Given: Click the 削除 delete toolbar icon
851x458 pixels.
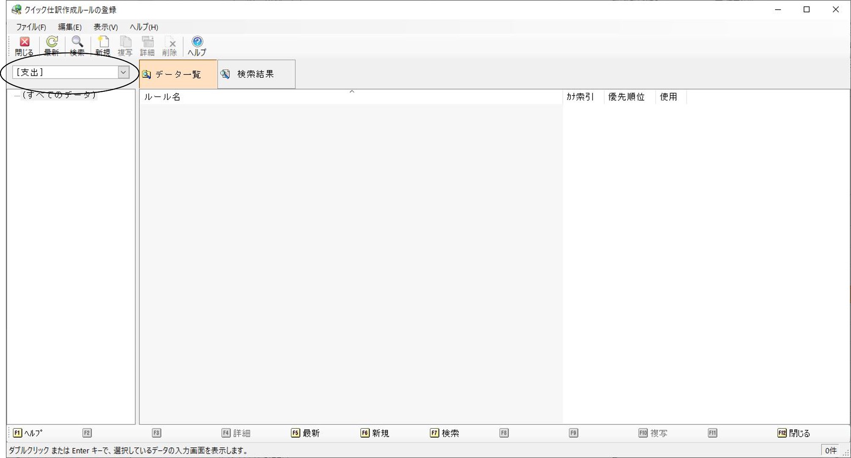Looking at the screenshot, I should click(x=170, y=46).
